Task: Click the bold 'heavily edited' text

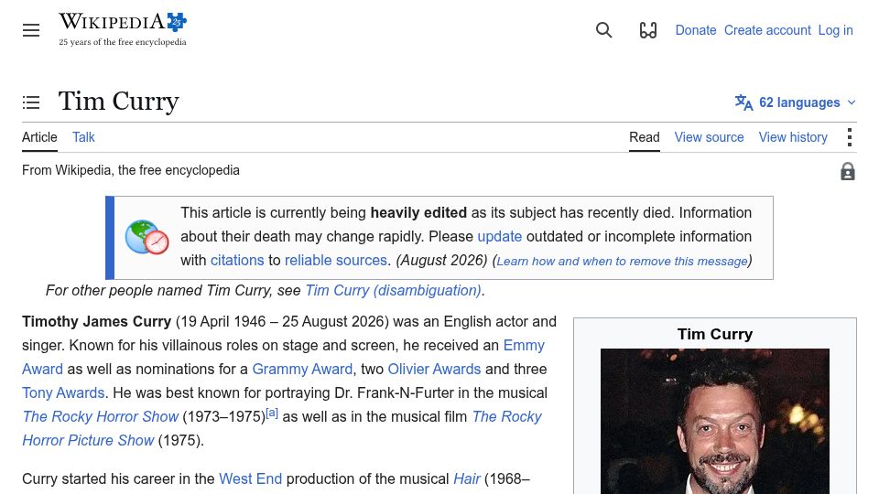Action: click(x=418, y=213)
